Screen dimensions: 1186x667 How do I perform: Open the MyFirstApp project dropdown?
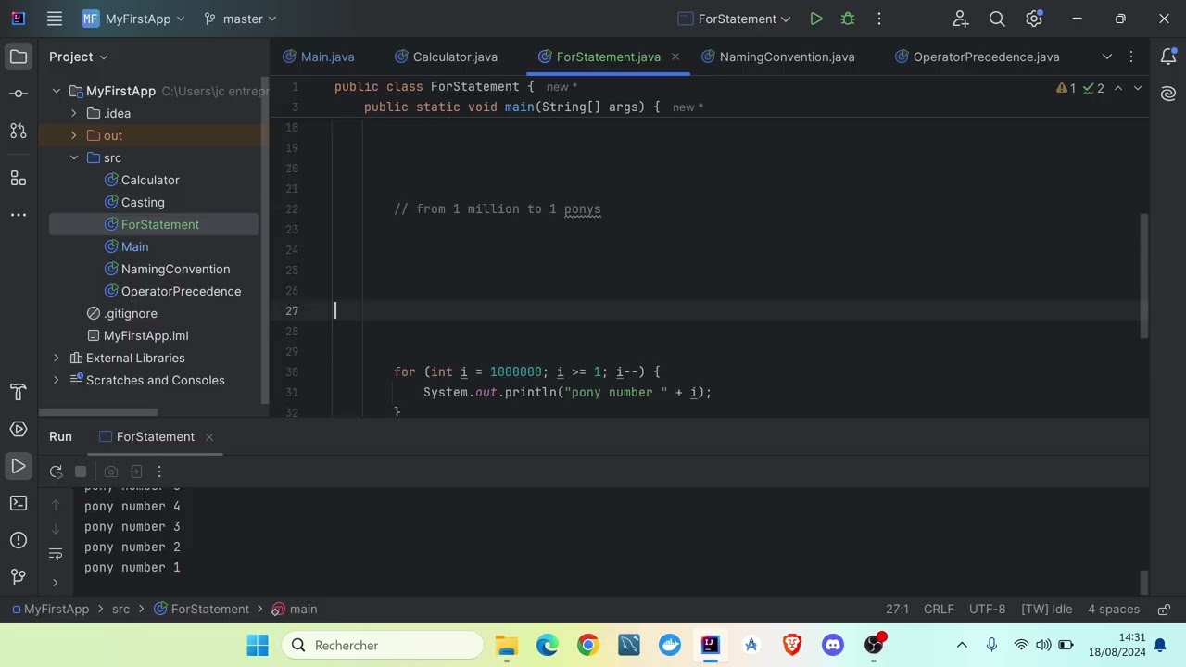tap(133, 19)
